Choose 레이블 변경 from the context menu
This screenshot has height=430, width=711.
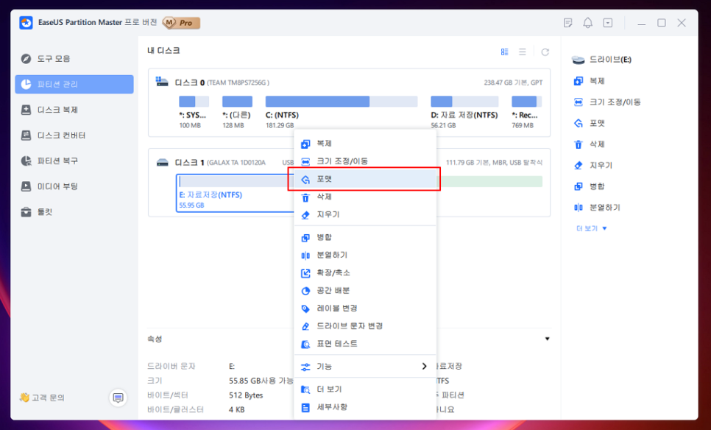click(365, 308)
